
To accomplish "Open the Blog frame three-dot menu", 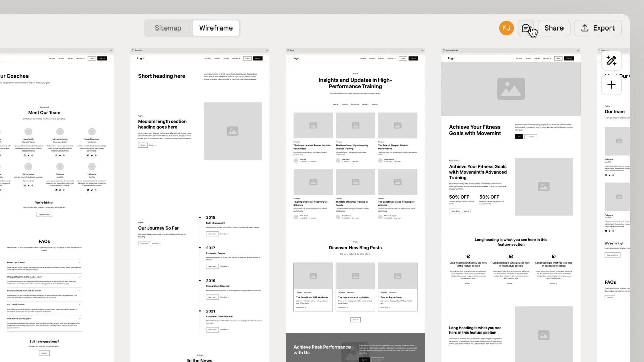I will pyautogui.click(x=422, y=50).
